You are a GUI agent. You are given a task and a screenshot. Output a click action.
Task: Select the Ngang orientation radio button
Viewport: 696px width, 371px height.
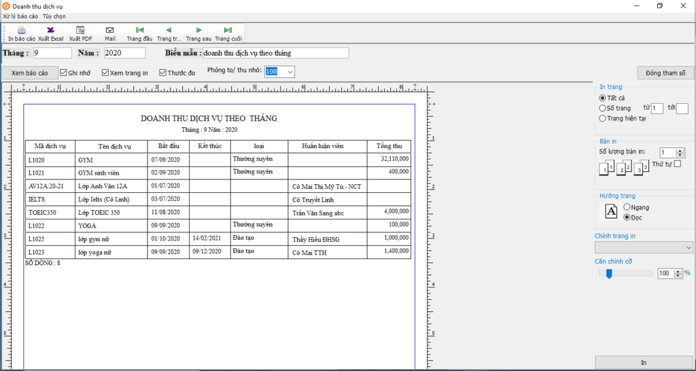point(627,207)
